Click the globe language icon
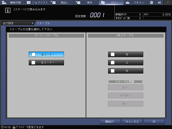 [151, 2]
